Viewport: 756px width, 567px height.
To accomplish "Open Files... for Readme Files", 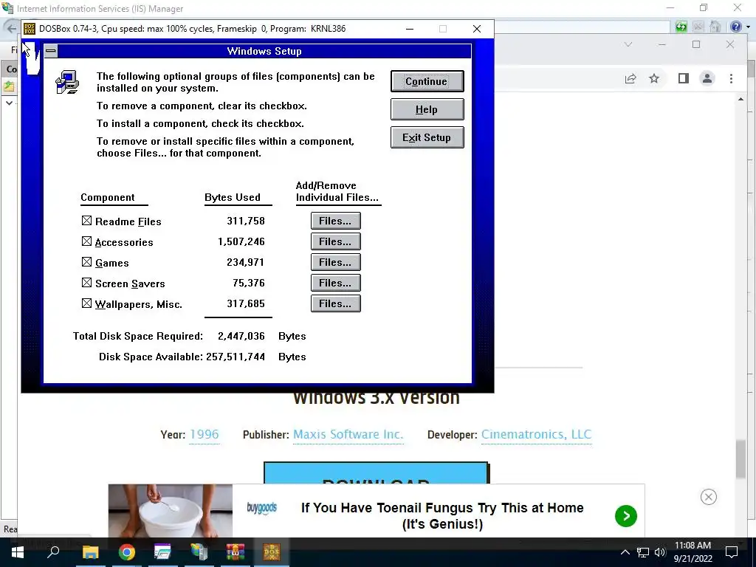I will (x=336, y=221).
